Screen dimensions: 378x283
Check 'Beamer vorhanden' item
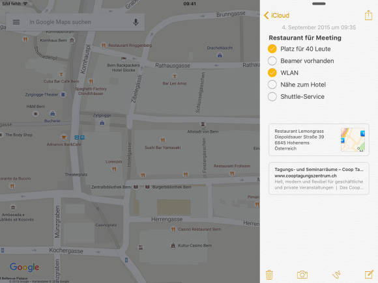pyautogui.click(x=272, y=61)
